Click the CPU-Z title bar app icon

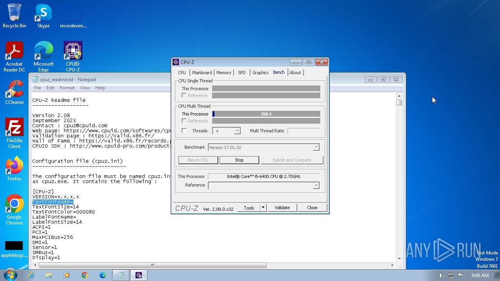click(176, 62)
